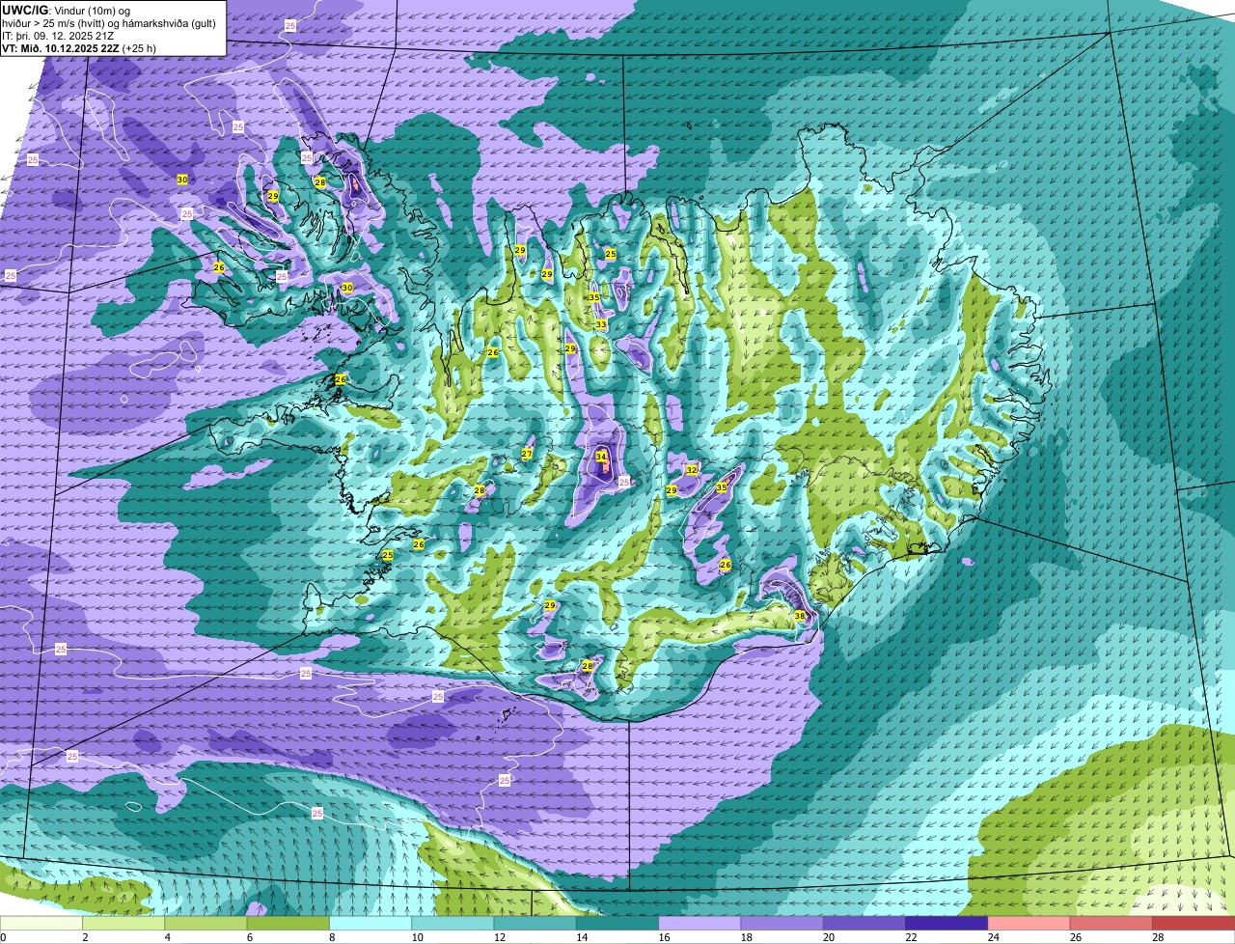Select the legend swatch between 4 and 6

[x=206, y=924]
